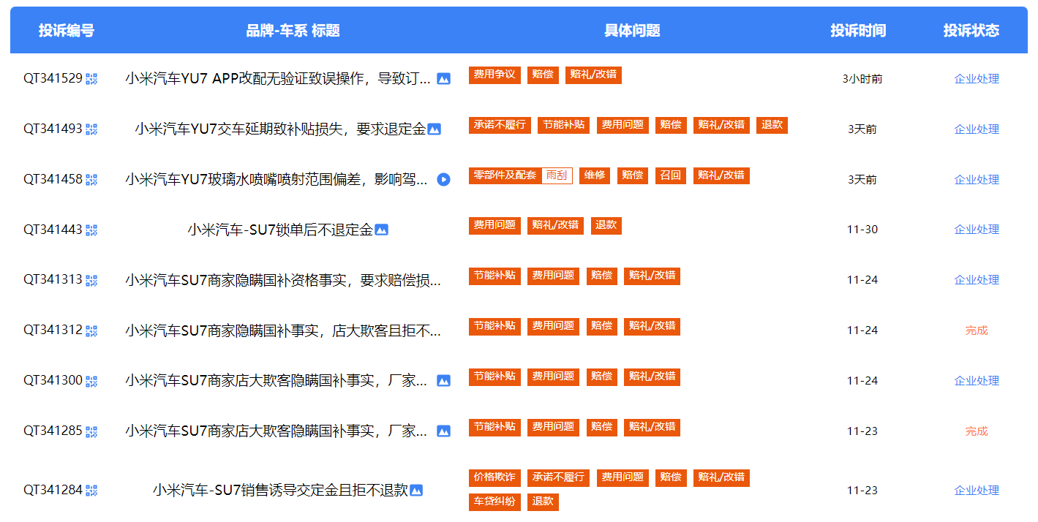Click complaint number QT341300

[x=53, y=380]
